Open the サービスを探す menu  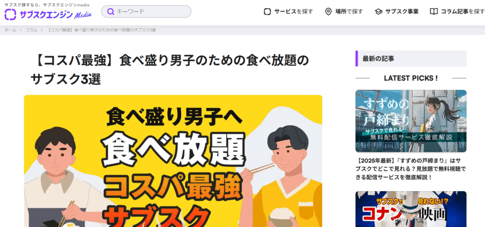(x=288, y=11)
